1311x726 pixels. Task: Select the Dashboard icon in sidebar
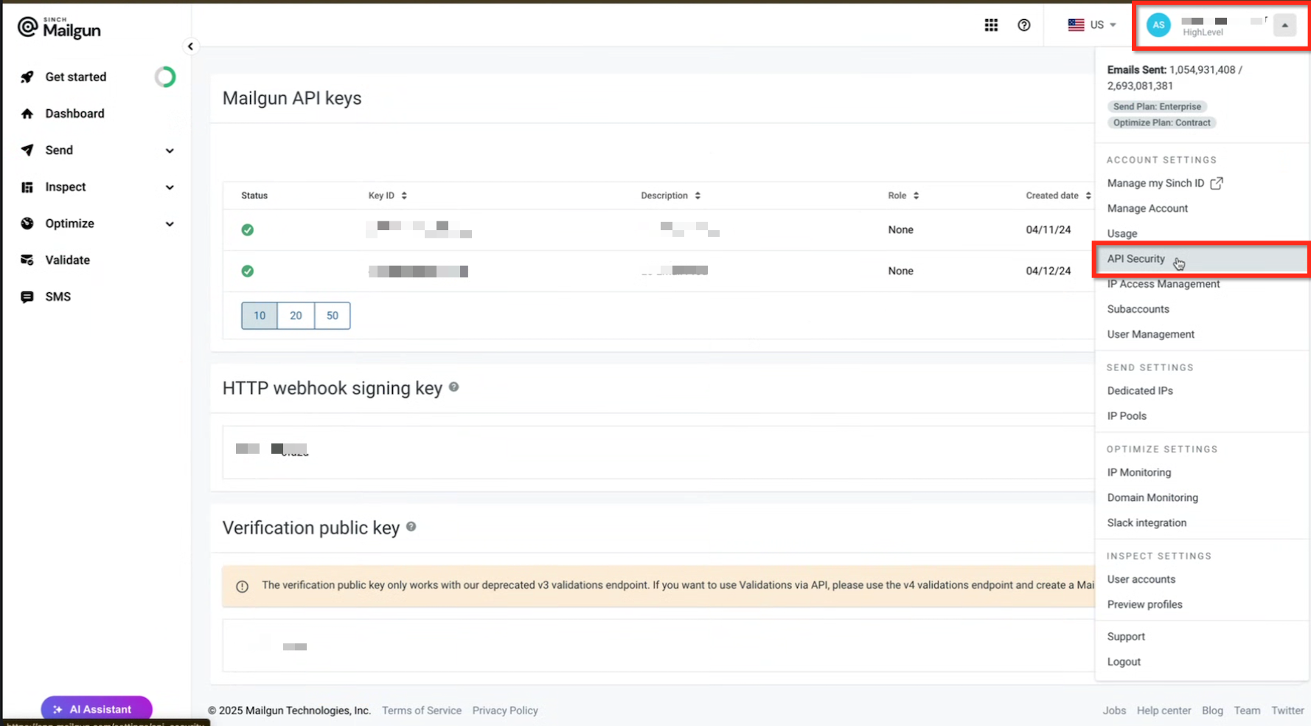[27, 113]
